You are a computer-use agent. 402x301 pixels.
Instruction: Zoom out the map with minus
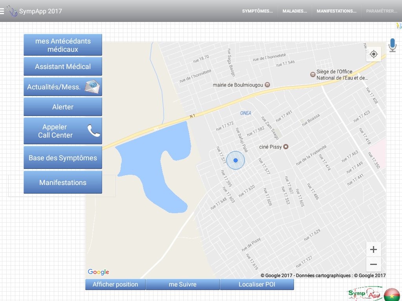coord(374,264)
